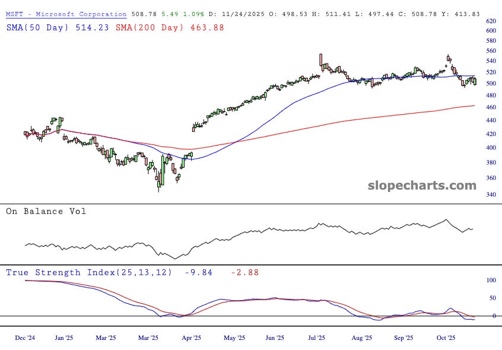502x350 pixels.
Task: Click the On Balance Vol panel label
Action: coord(46,211)
